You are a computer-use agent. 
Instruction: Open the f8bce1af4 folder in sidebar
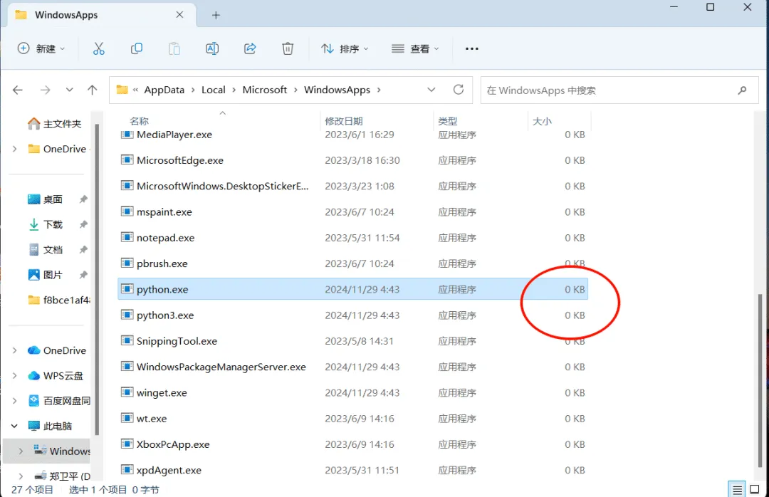click(59, 300)
